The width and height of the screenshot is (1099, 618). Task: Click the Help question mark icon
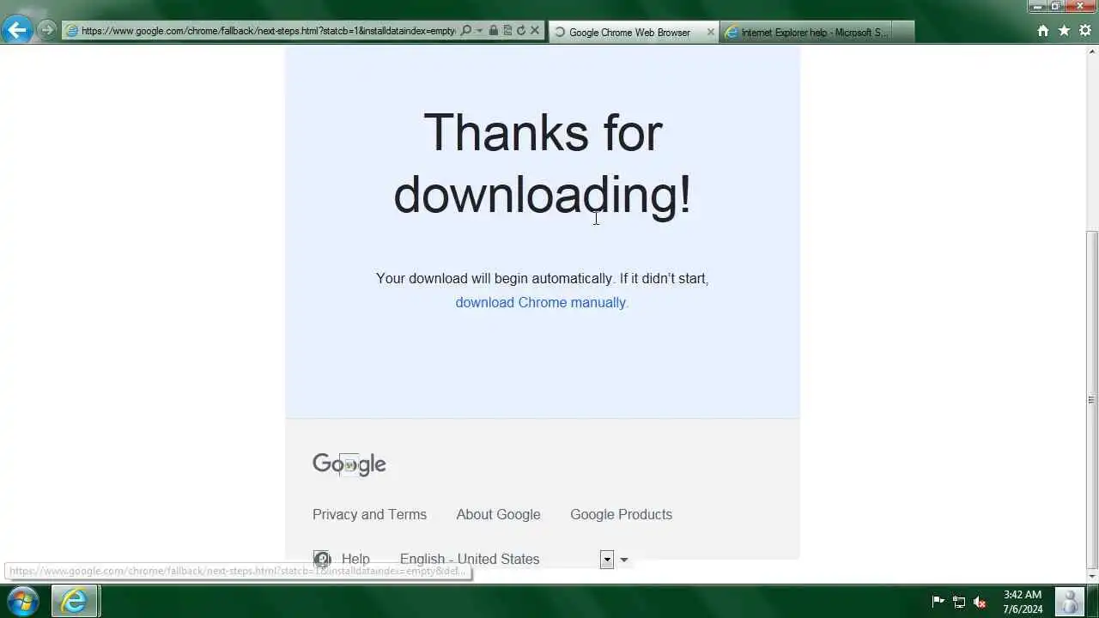(322, 560)
